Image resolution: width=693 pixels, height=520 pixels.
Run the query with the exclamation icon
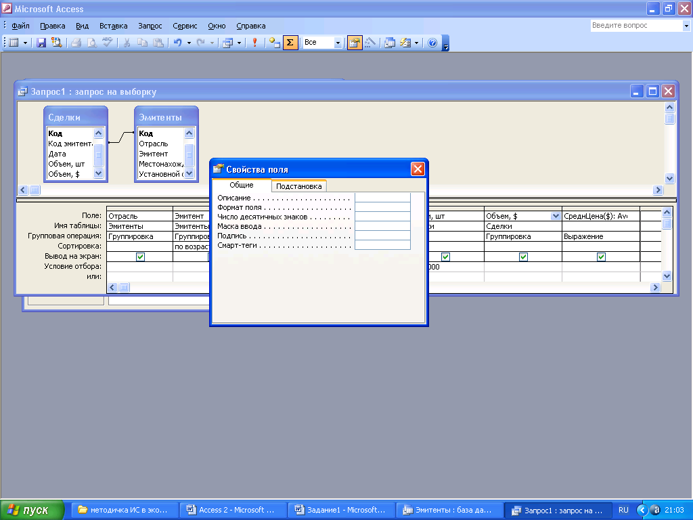click(254, 43)
